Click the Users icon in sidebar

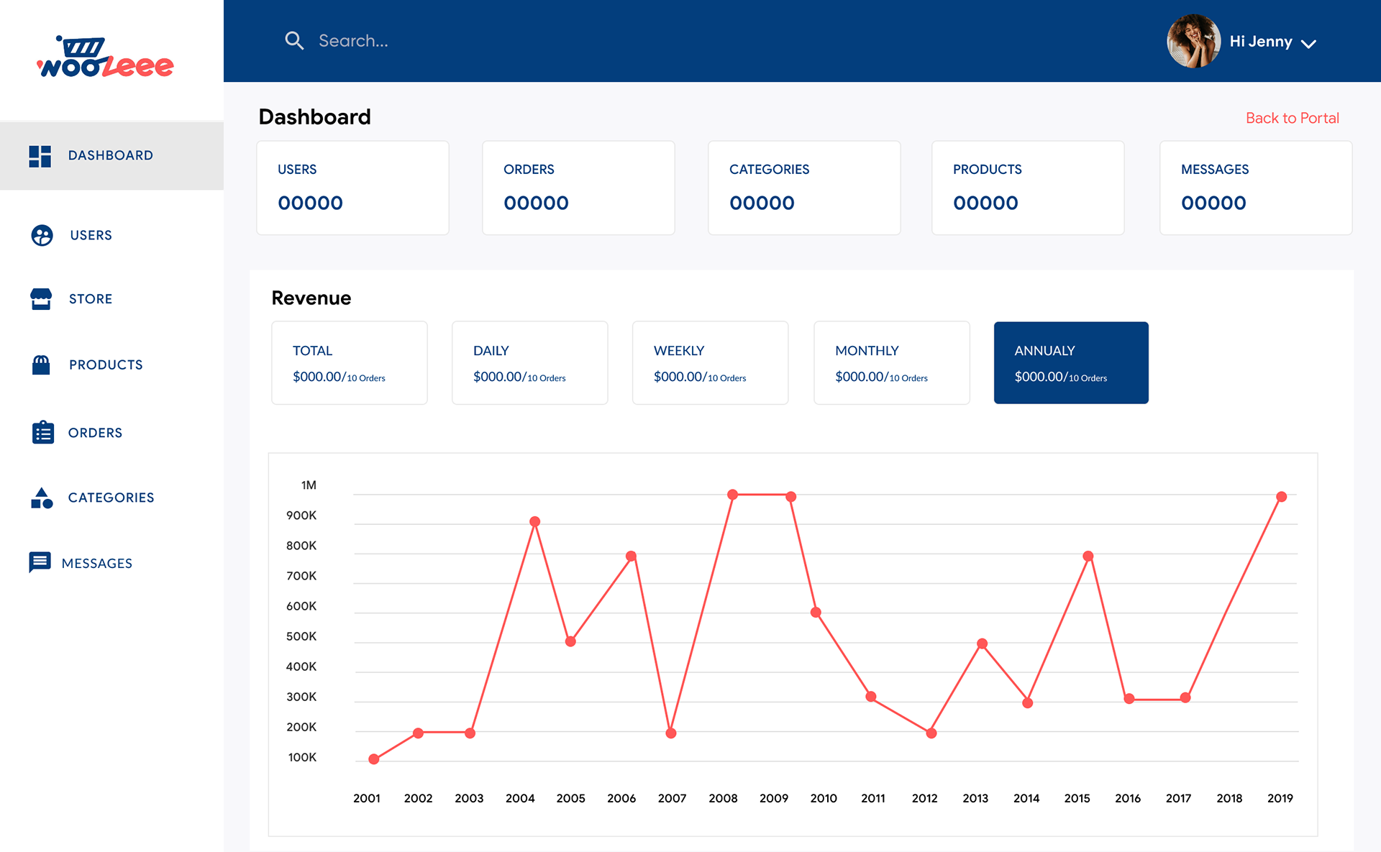coord(42,235)
